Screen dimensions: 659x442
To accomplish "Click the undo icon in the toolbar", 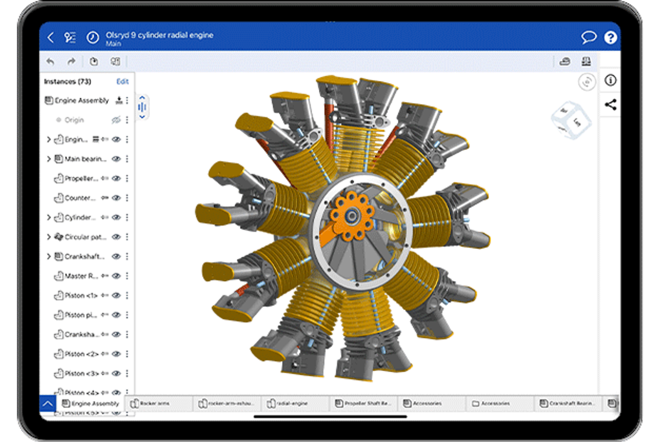I will 50,61.
